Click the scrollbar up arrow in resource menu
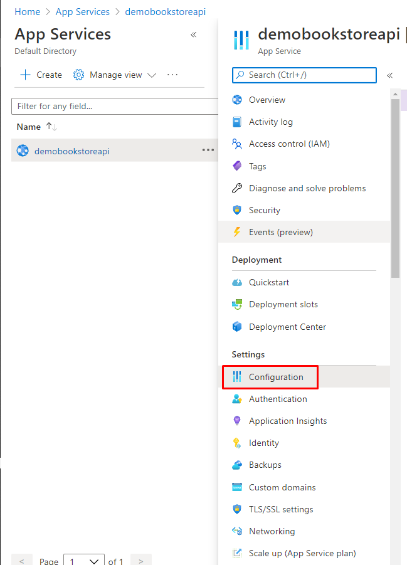Image resolution: width=407 pixels, height=565 pixels. [396, 94]
